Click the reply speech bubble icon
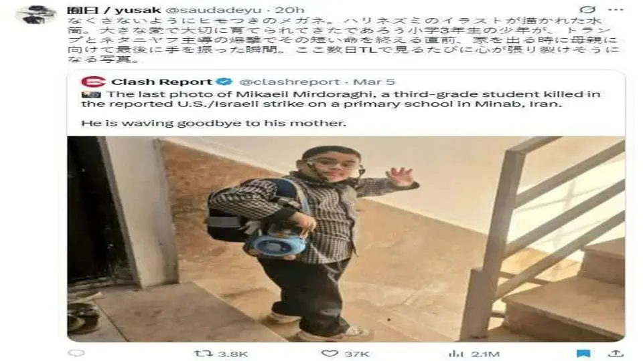This screenshot has width=643, height=361. pyautogui.click(x=76, y=353)
